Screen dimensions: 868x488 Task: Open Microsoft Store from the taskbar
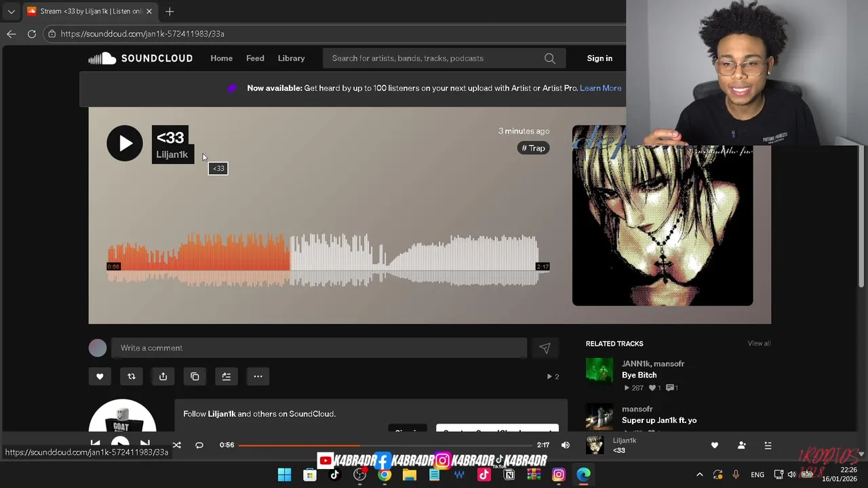coord(309,475)
